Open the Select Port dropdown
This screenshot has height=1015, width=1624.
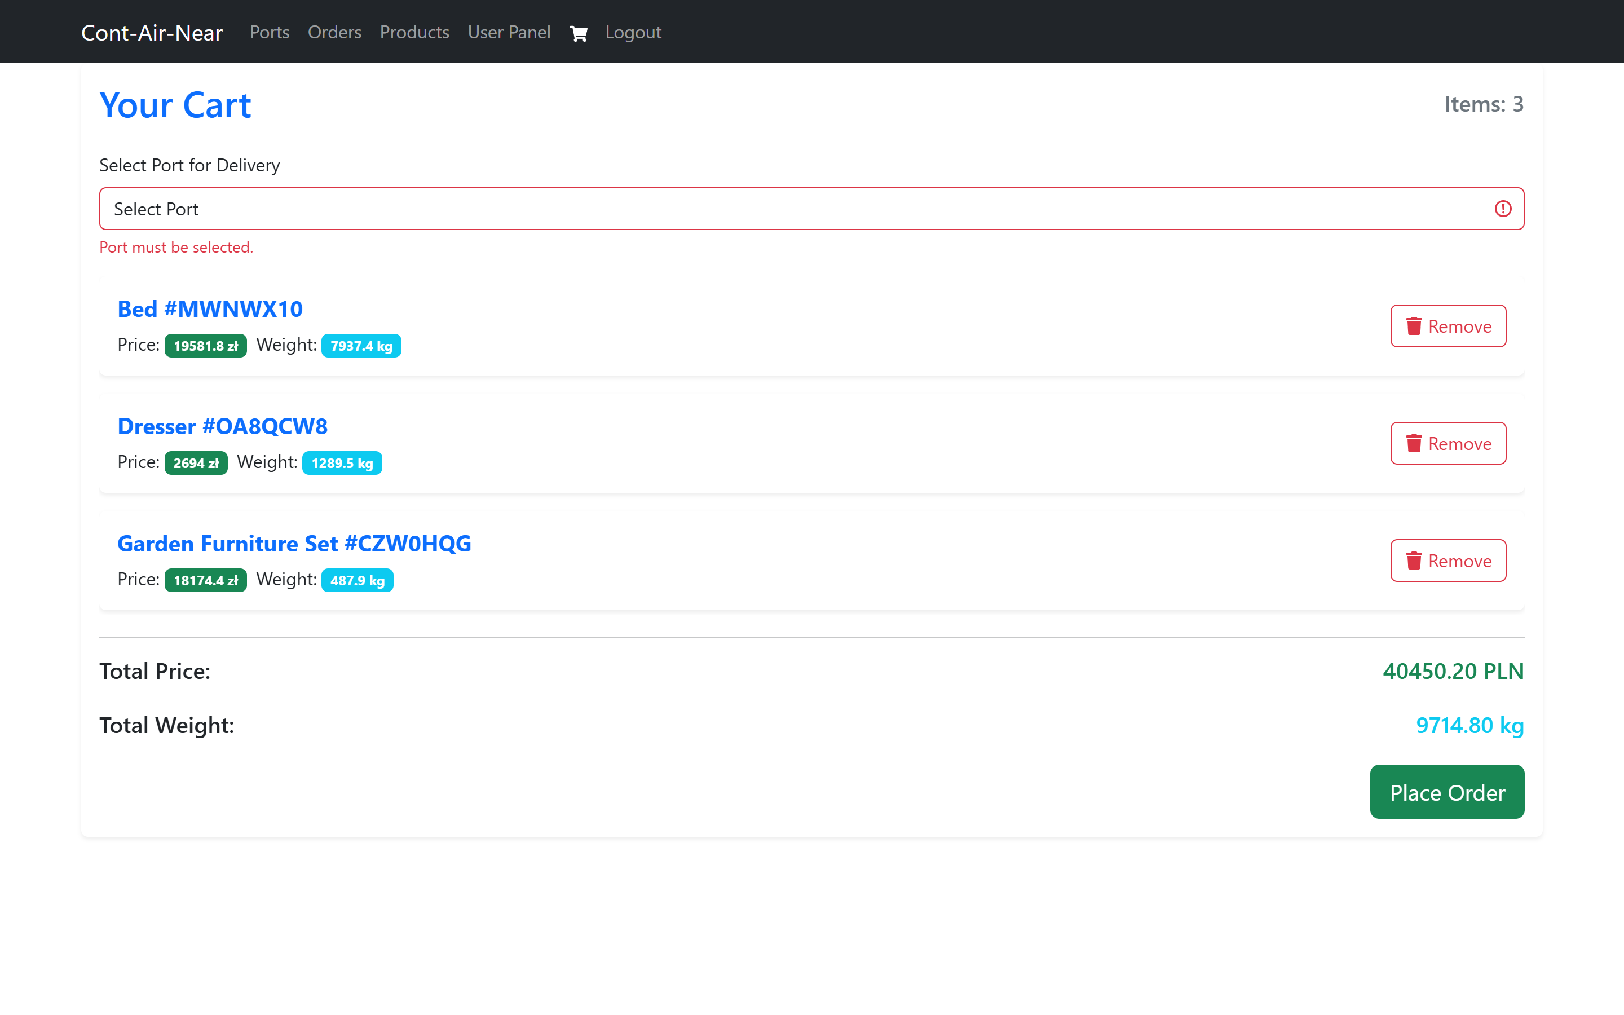click(811, 209)
